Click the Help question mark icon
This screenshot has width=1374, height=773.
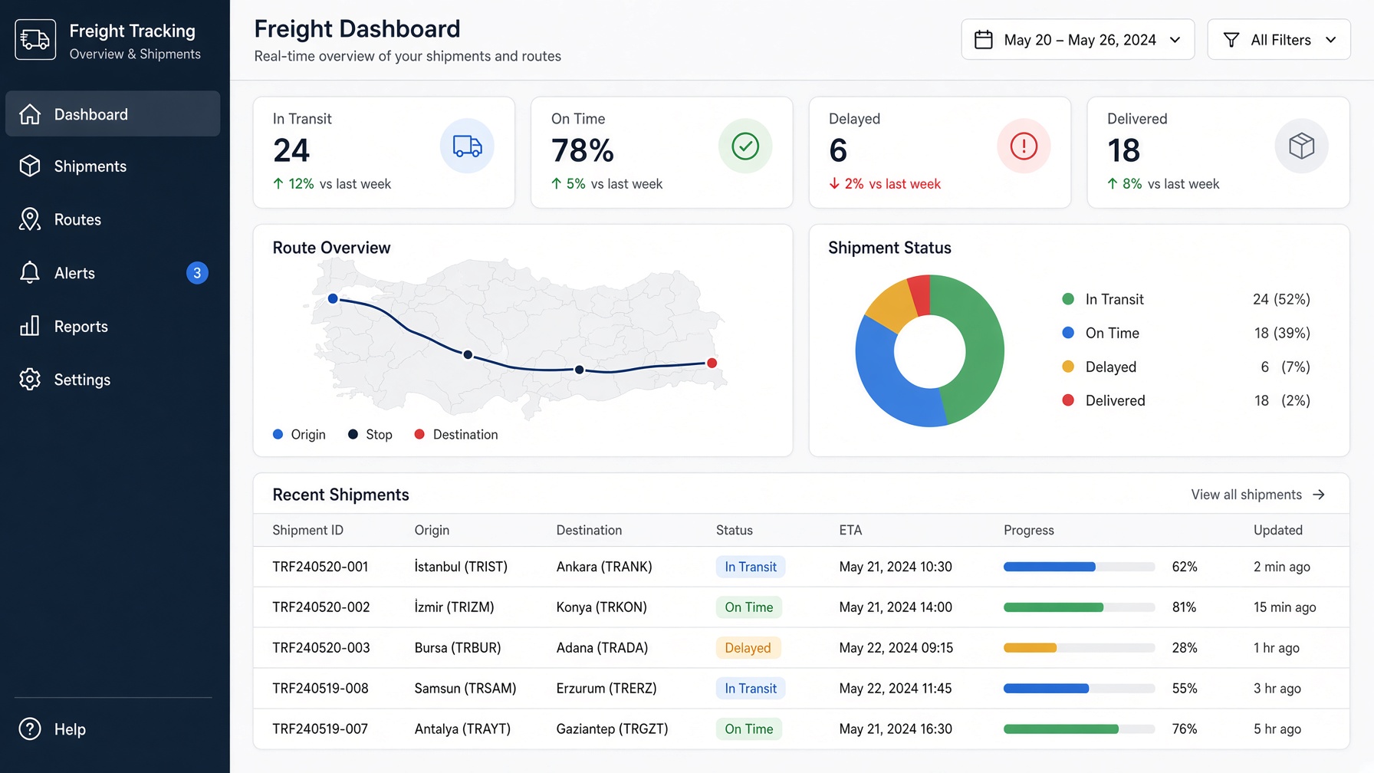(x=30, y=729)
